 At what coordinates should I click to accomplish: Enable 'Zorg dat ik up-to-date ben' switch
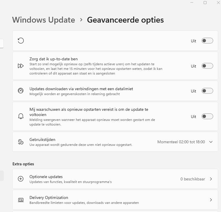(x=207, y=66)
